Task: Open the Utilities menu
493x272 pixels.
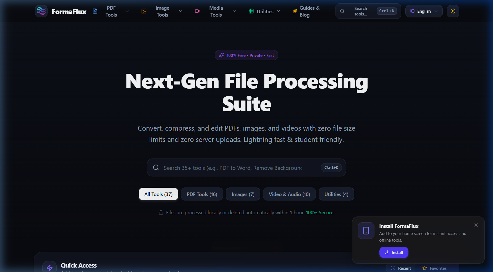Action: click(265, 11)
